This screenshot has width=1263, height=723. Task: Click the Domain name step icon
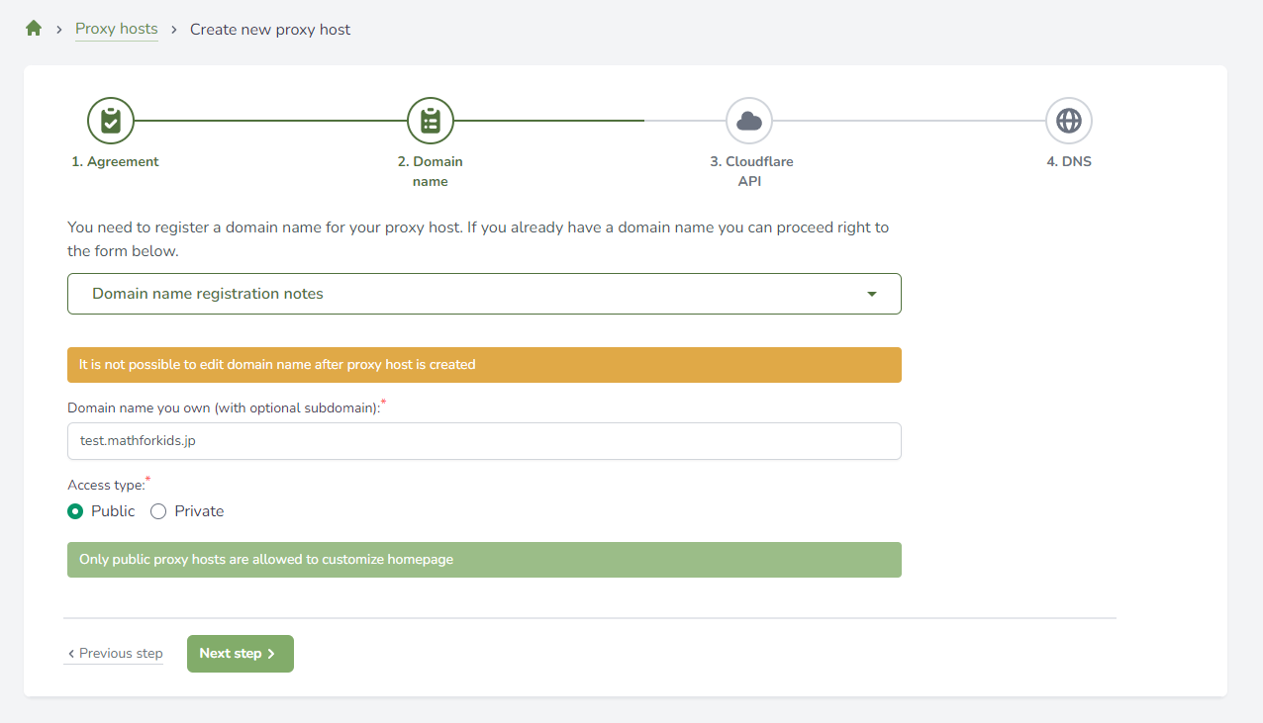pos(431,121)
